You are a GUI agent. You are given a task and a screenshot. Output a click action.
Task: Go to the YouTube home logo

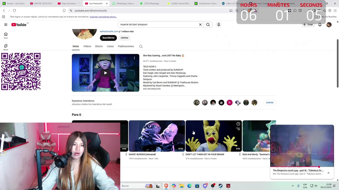tap(19, 25)
